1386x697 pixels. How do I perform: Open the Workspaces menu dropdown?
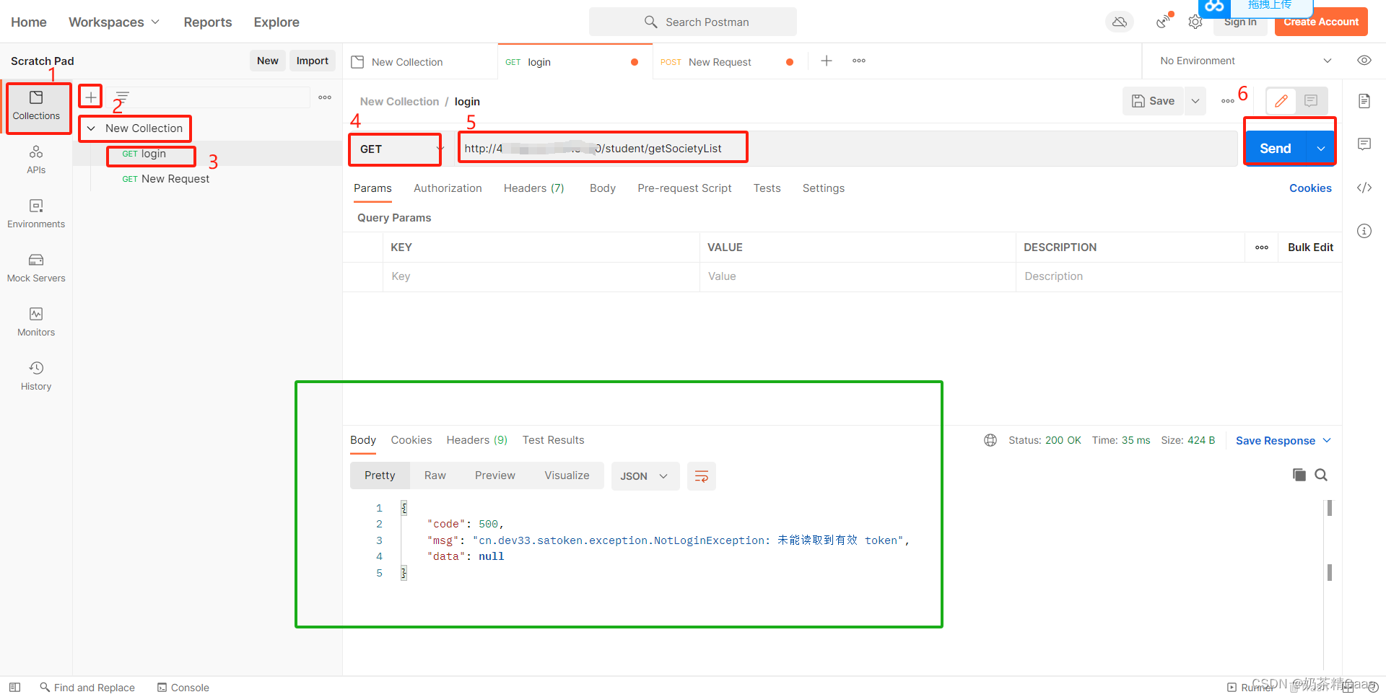[113, 22]
